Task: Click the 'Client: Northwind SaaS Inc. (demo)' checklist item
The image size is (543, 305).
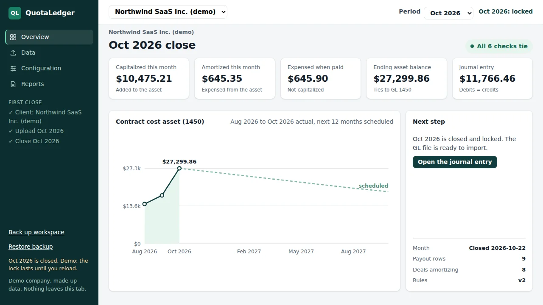Action: (45, 116)
